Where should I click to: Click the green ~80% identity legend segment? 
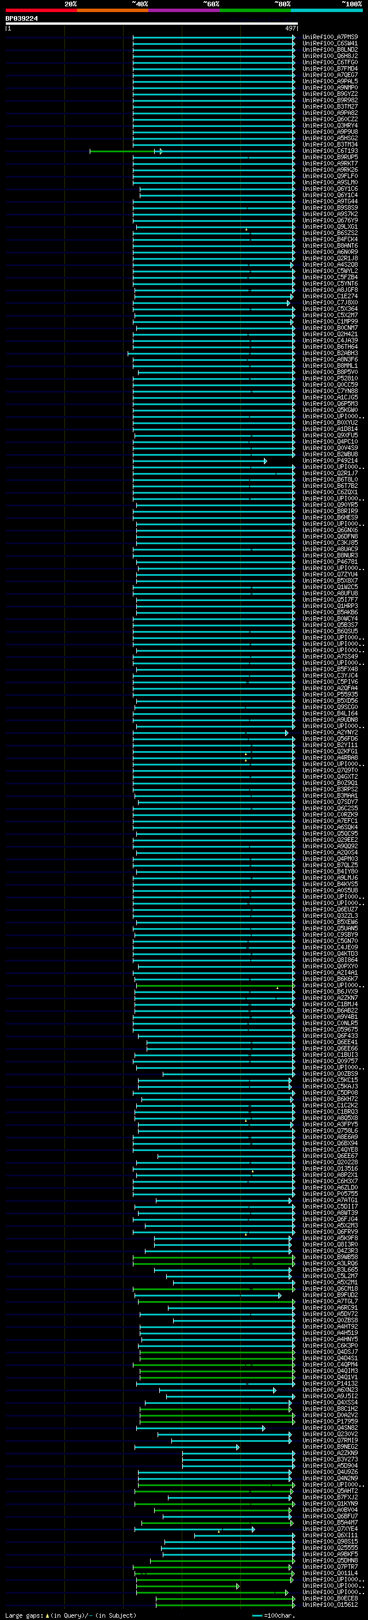click(255, 10)
